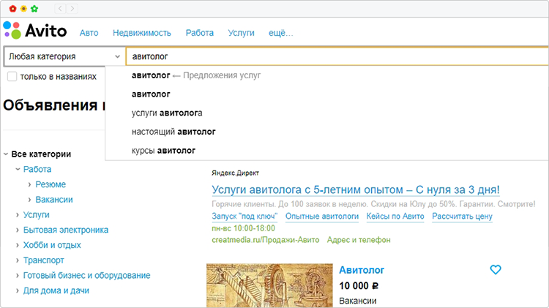Screen dimensions: 549x308
Task: Open Бытовая электроника category
Action: click(x=65, y=230)
